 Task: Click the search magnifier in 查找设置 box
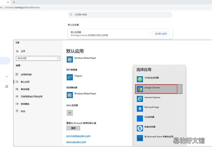tap(58, 58)
